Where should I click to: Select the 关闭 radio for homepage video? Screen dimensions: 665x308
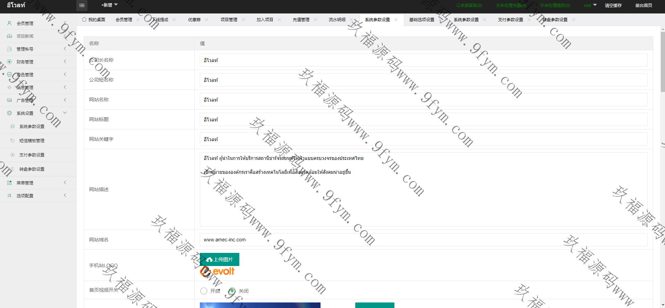232,291
